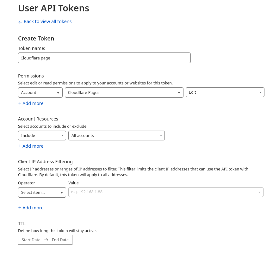Click the IP address Value field
Image resolution: width=273 pixels, height=253 pixels.
pos(166,192)
